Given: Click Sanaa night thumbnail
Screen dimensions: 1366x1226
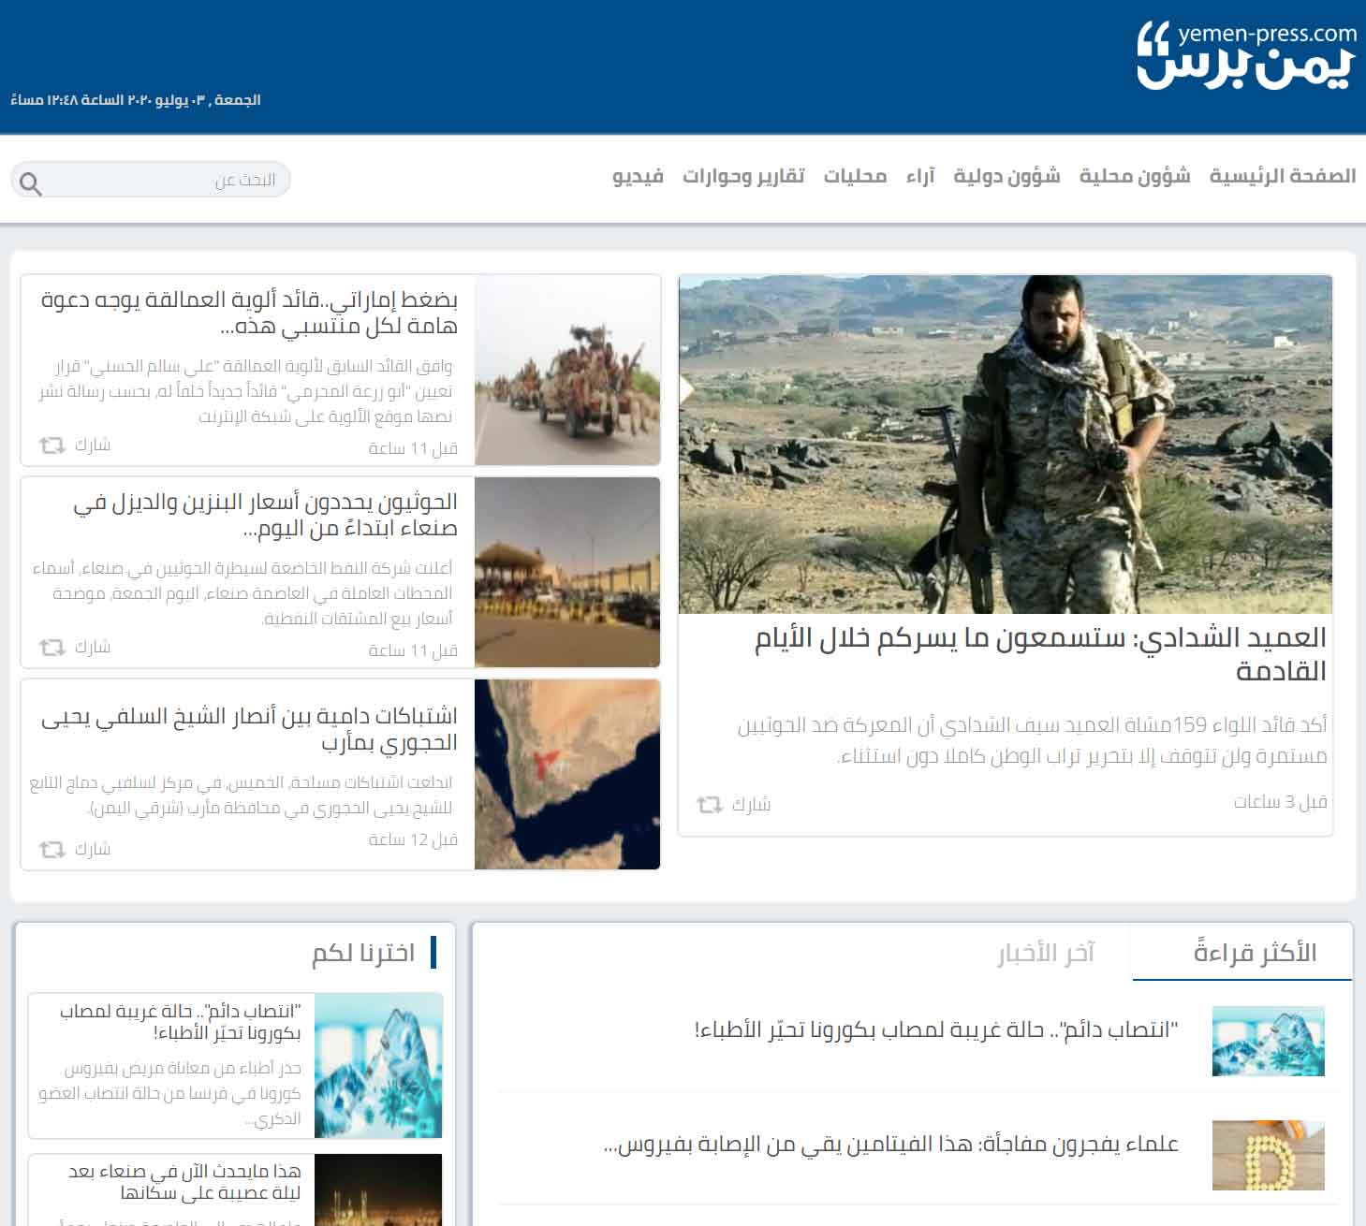Looking at the screenshot, I should tap(378, 1190).
